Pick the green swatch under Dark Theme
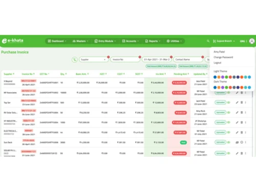This screenshot has height=192, width=256. tap(226, 88)
